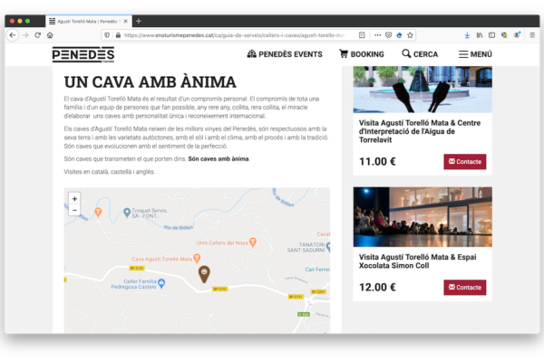Zoom in on the map

click(74, 198)
